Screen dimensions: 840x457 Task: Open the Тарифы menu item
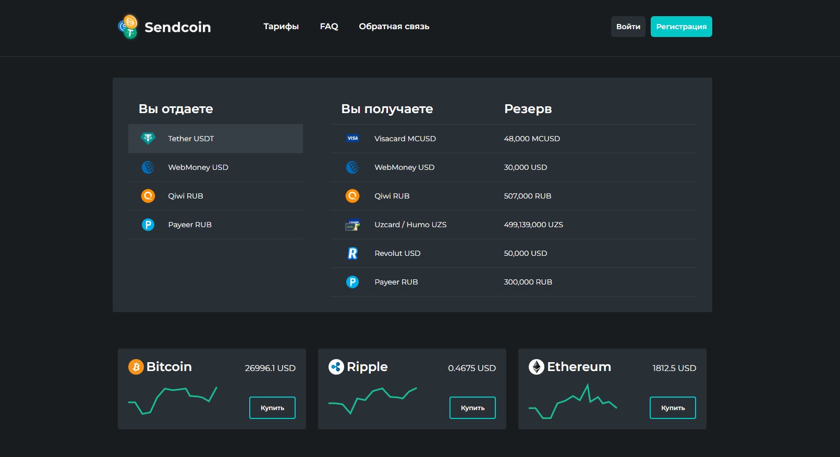tap(281, 27)
